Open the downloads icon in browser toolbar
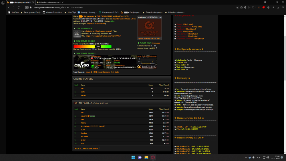The height and width of the screenshot is (161, 286). [x=278, y=7]
